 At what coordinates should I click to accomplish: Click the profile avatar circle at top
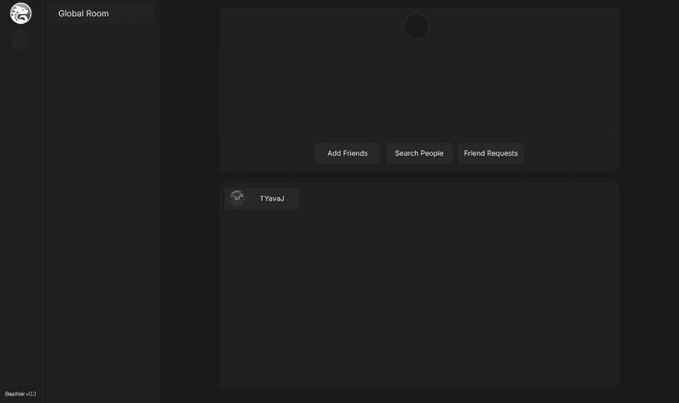coord(417,26)
